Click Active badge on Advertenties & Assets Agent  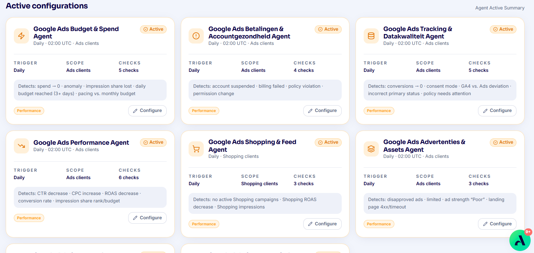coord(503,142)
